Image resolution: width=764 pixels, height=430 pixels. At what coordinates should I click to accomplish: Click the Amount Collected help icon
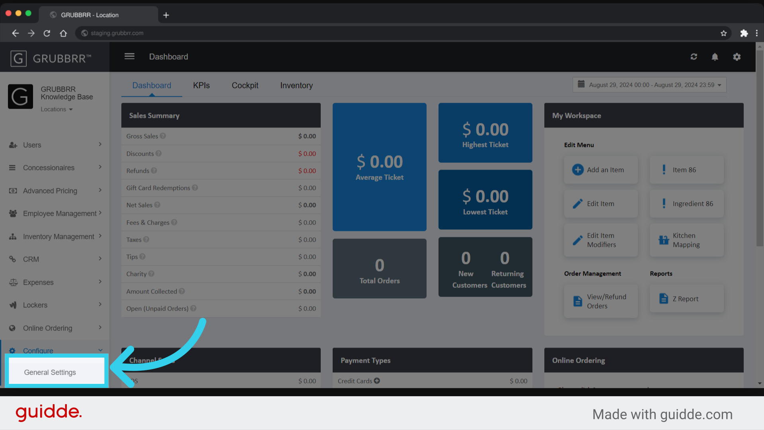pyautogui.click(x=182, y=291)
